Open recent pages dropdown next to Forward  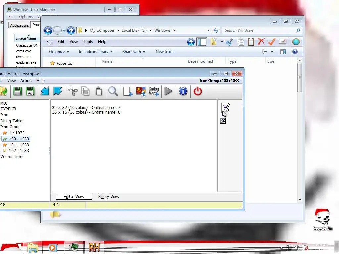64,31
